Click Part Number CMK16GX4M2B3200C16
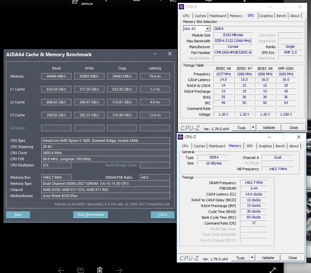 pyautogui.click(x=233, y=52)
